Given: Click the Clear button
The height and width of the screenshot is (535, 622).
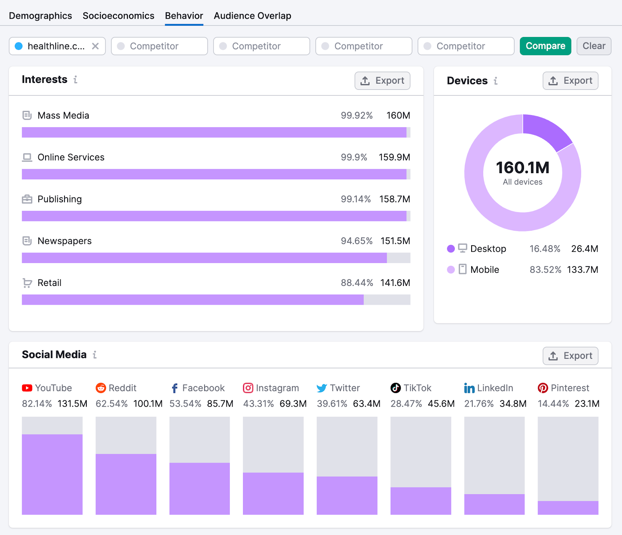Looking at the screenshot, I should (594, 46).
